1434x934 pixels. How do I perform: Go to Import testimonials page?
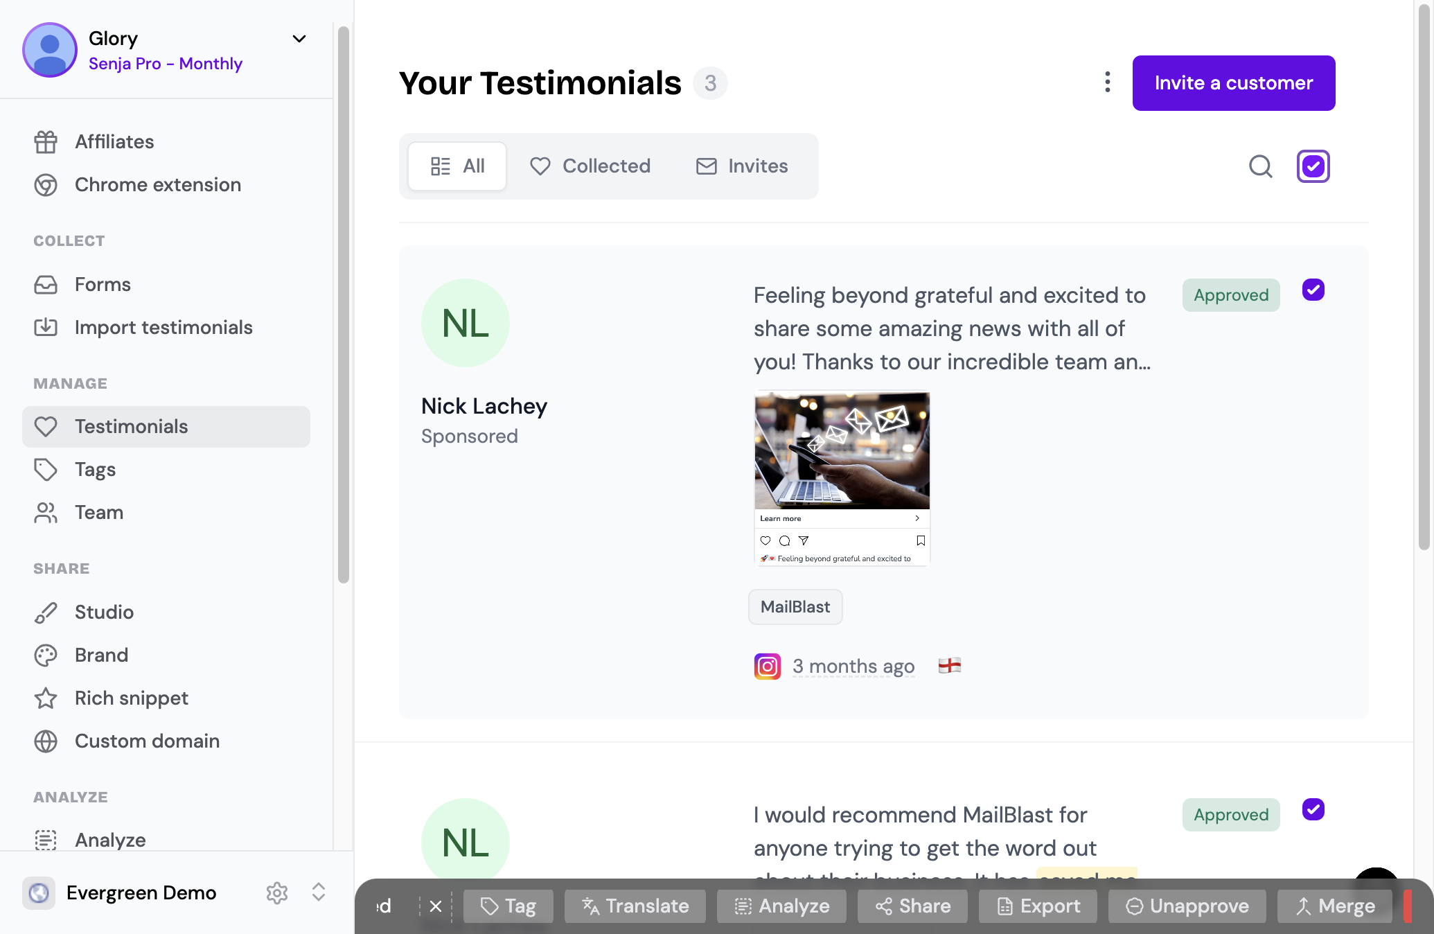pos(166,327)
